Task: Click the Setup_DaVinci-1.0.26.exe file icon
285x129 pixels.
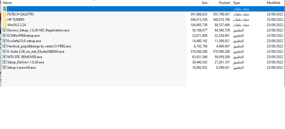Action: [x=4, y=62]
